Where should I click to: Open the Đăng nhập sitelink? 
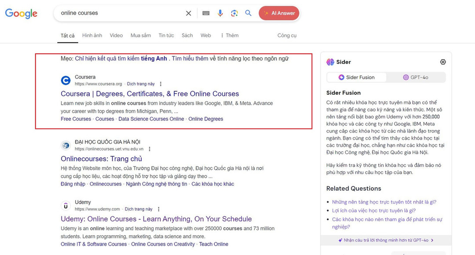[73, 184]
